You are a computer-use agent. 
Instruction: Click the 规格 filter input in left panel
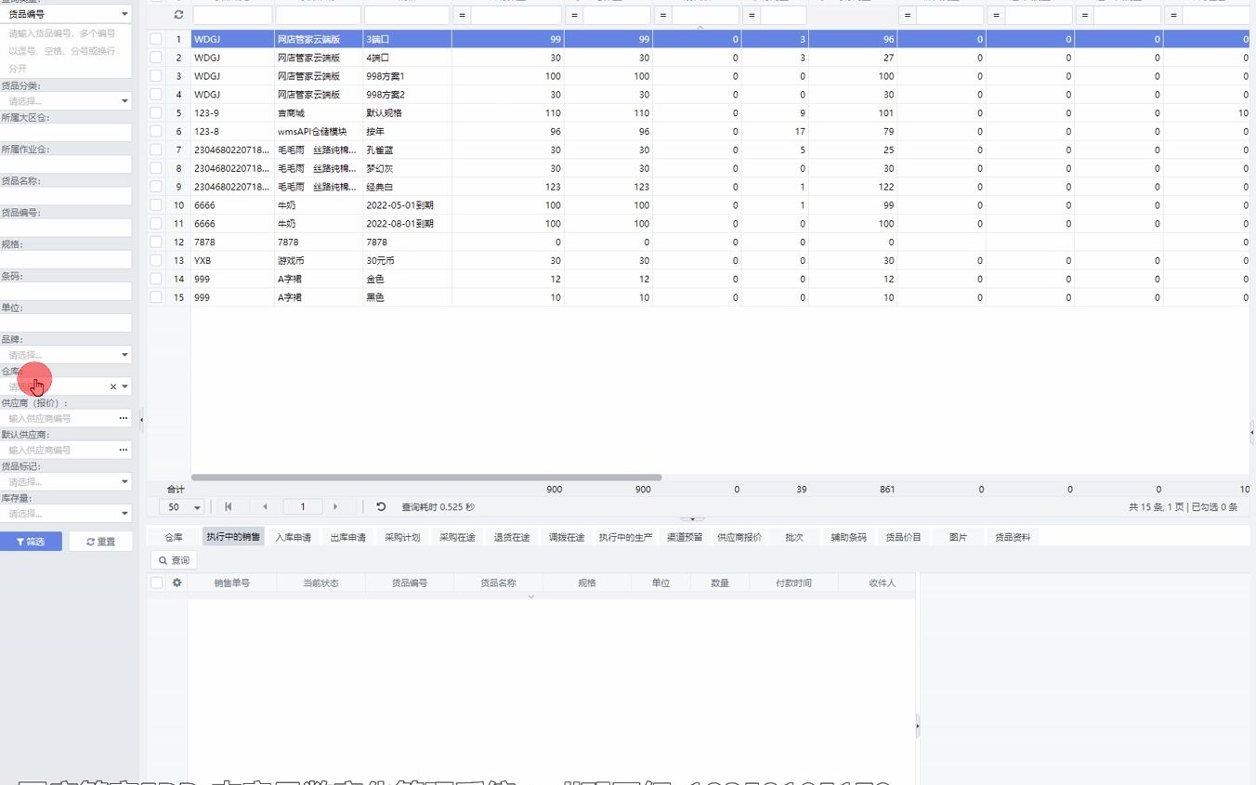[x=66, y=259]
